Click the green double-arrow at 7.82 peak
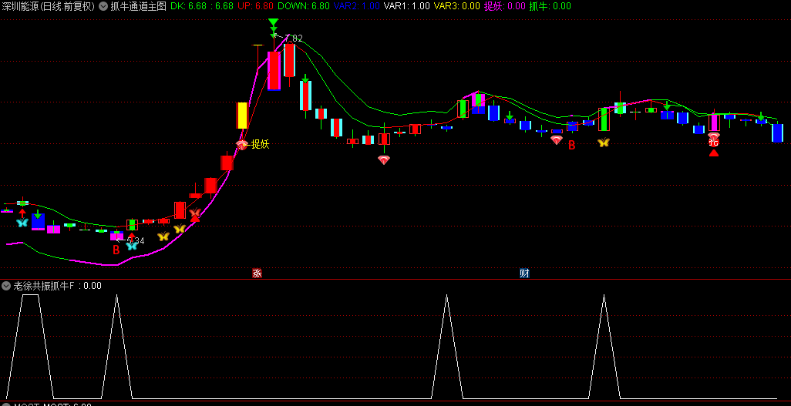 pyautogui.click(x=273, y=27)
